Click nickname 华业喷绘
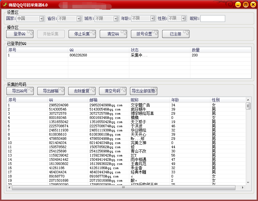258x201 pixels. coord(138,130)
